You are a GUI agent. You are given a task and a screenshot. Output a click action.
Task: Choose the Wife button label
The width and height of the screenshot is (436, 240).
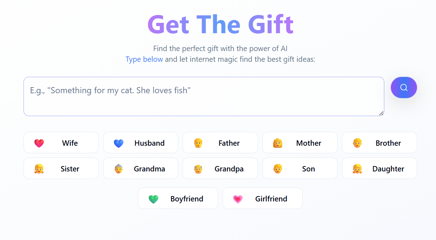pos(70,143)
